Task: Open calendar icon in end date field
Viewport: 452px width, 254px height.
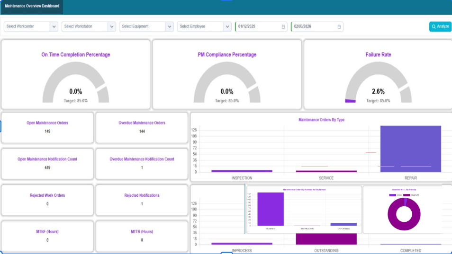Action: 339,26
